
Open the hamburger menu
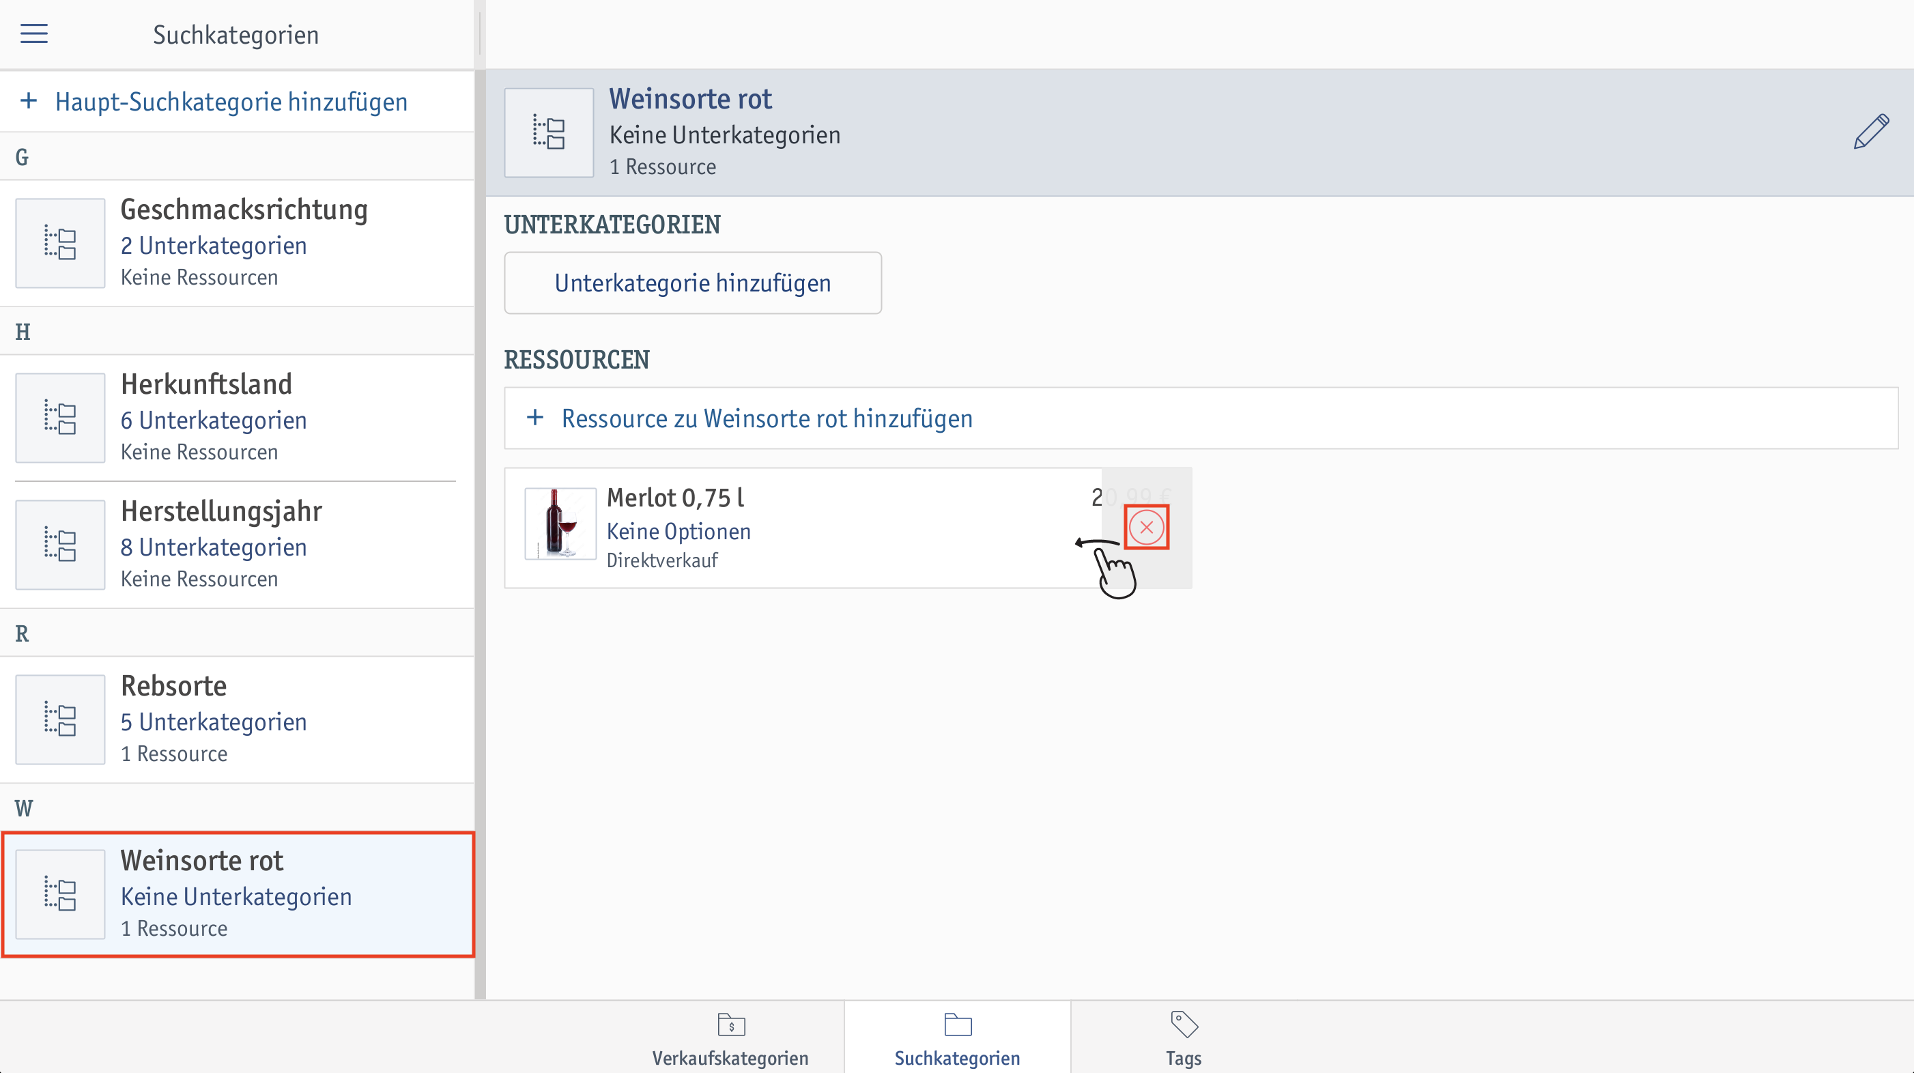pos(34,34)
